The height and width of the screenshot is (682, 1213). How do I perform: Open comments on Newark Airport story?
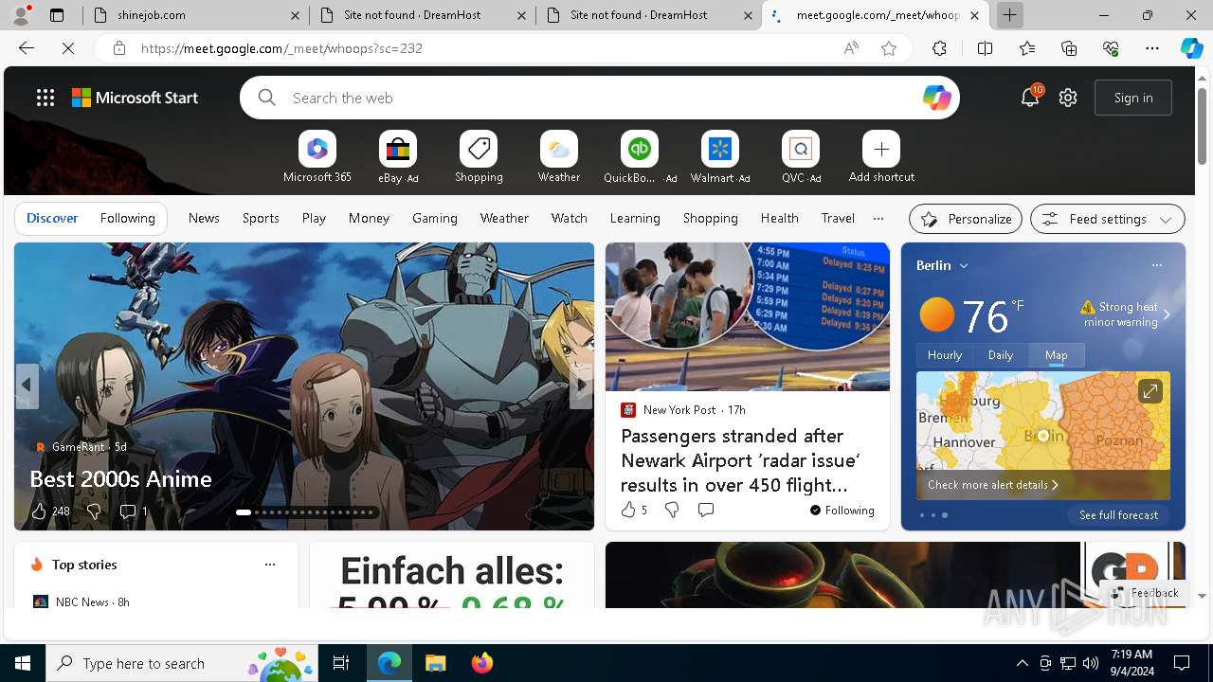pyautogui.click(x=705, y=510)
